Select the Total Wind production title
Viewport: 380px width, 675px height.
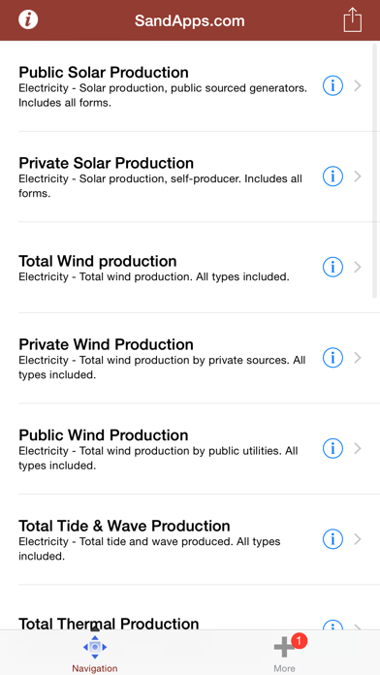pyautogui.click(x=98, y=261)
